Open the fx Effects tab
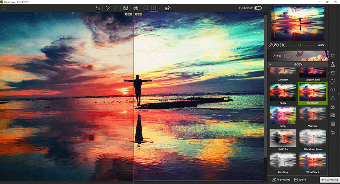Screen dimensions: 340x184 [x=333, y=98]
